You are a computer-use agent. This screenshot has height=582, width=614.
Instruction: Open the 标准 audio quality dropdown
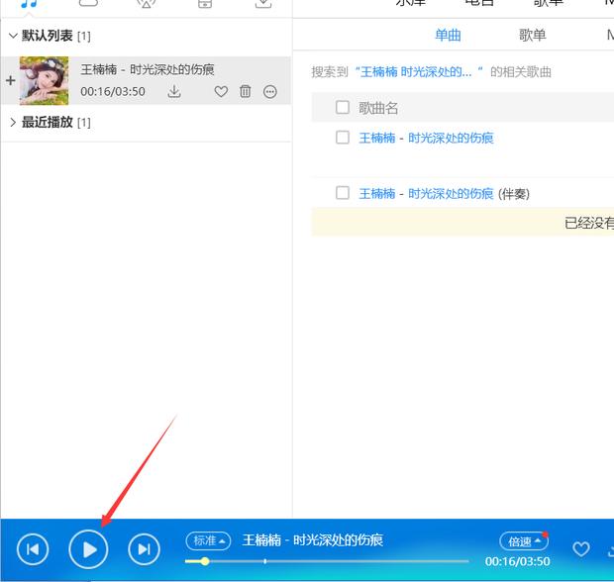coord(208,540)
